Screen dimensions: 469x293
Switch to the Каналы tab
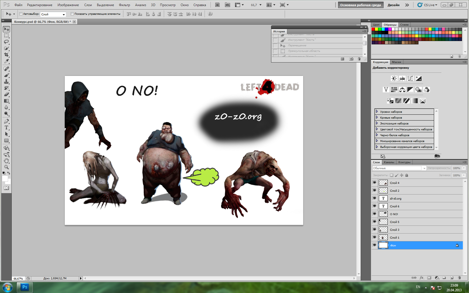(x=389, y=162)
